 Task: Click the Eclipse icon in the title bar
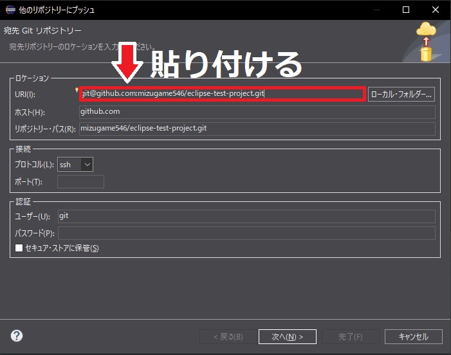click(10, 10)
